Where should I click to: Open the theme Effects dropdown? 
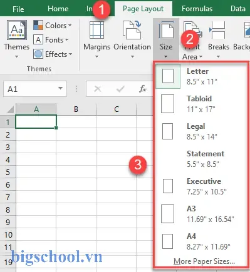[x=53, y=54]
